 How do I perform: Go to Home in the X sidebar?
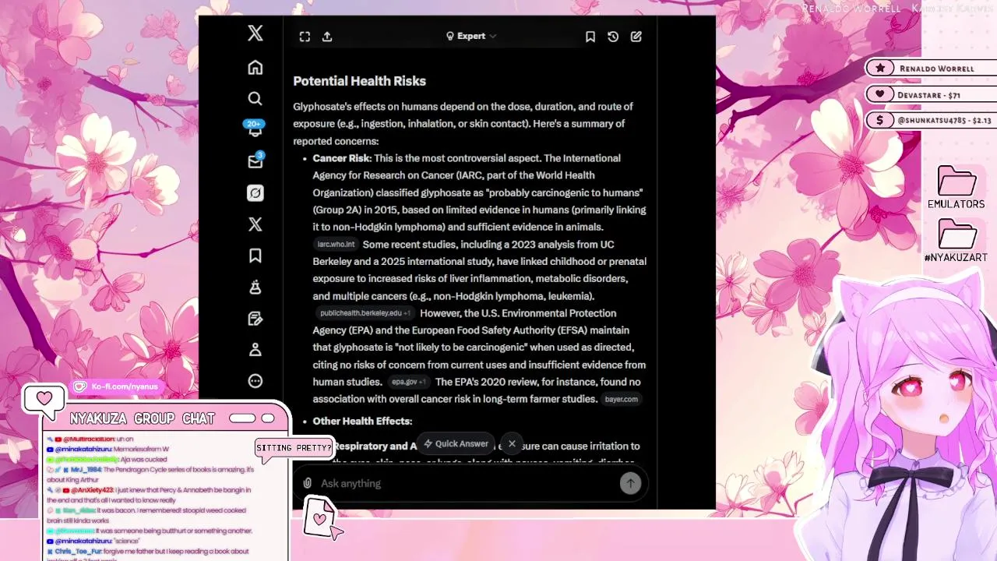coord(255,68)
